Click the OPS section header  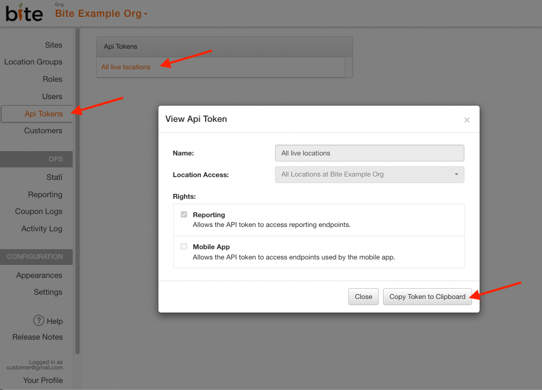[36, 159]
